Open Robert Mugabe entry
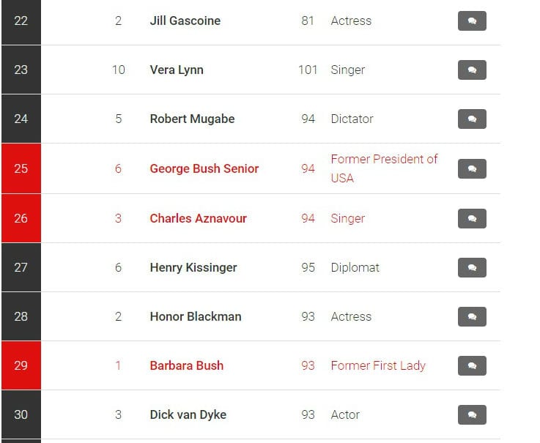 192,119
